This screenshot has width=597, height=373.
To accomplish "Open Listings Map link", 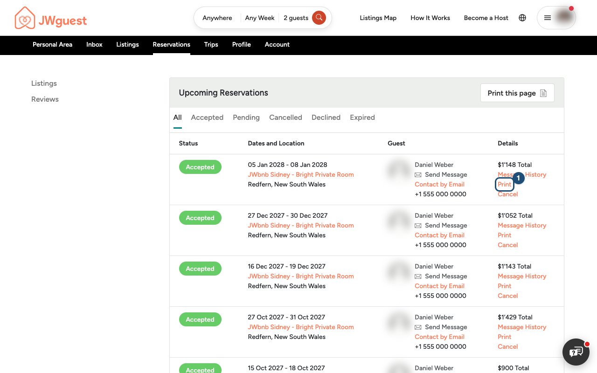I will [x=378, y=18].
